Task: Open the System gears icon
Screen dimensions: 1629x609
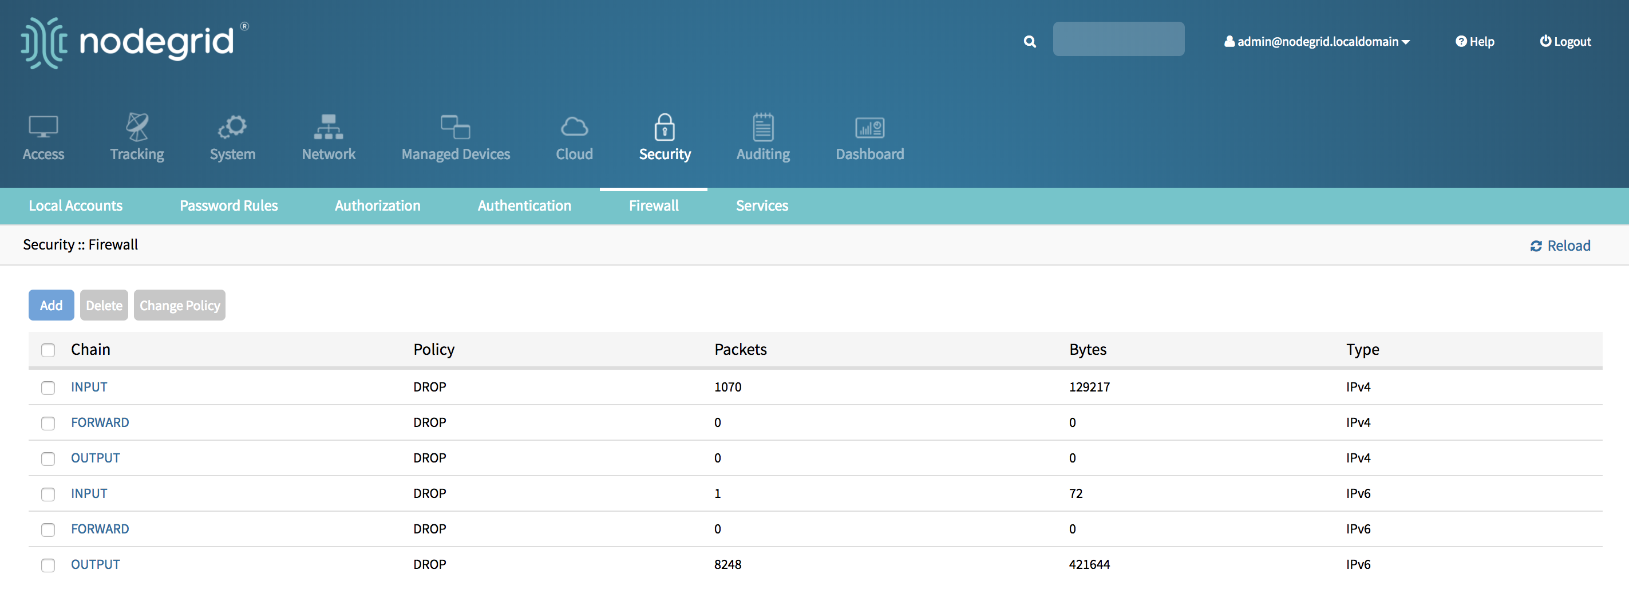Action: (232, 126)
